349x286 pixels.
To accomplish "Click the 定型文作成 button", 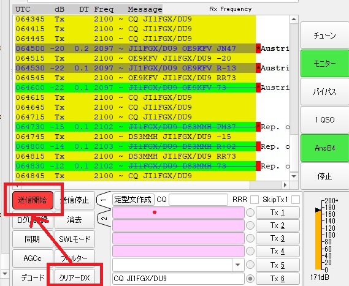I will click(133, 200).
